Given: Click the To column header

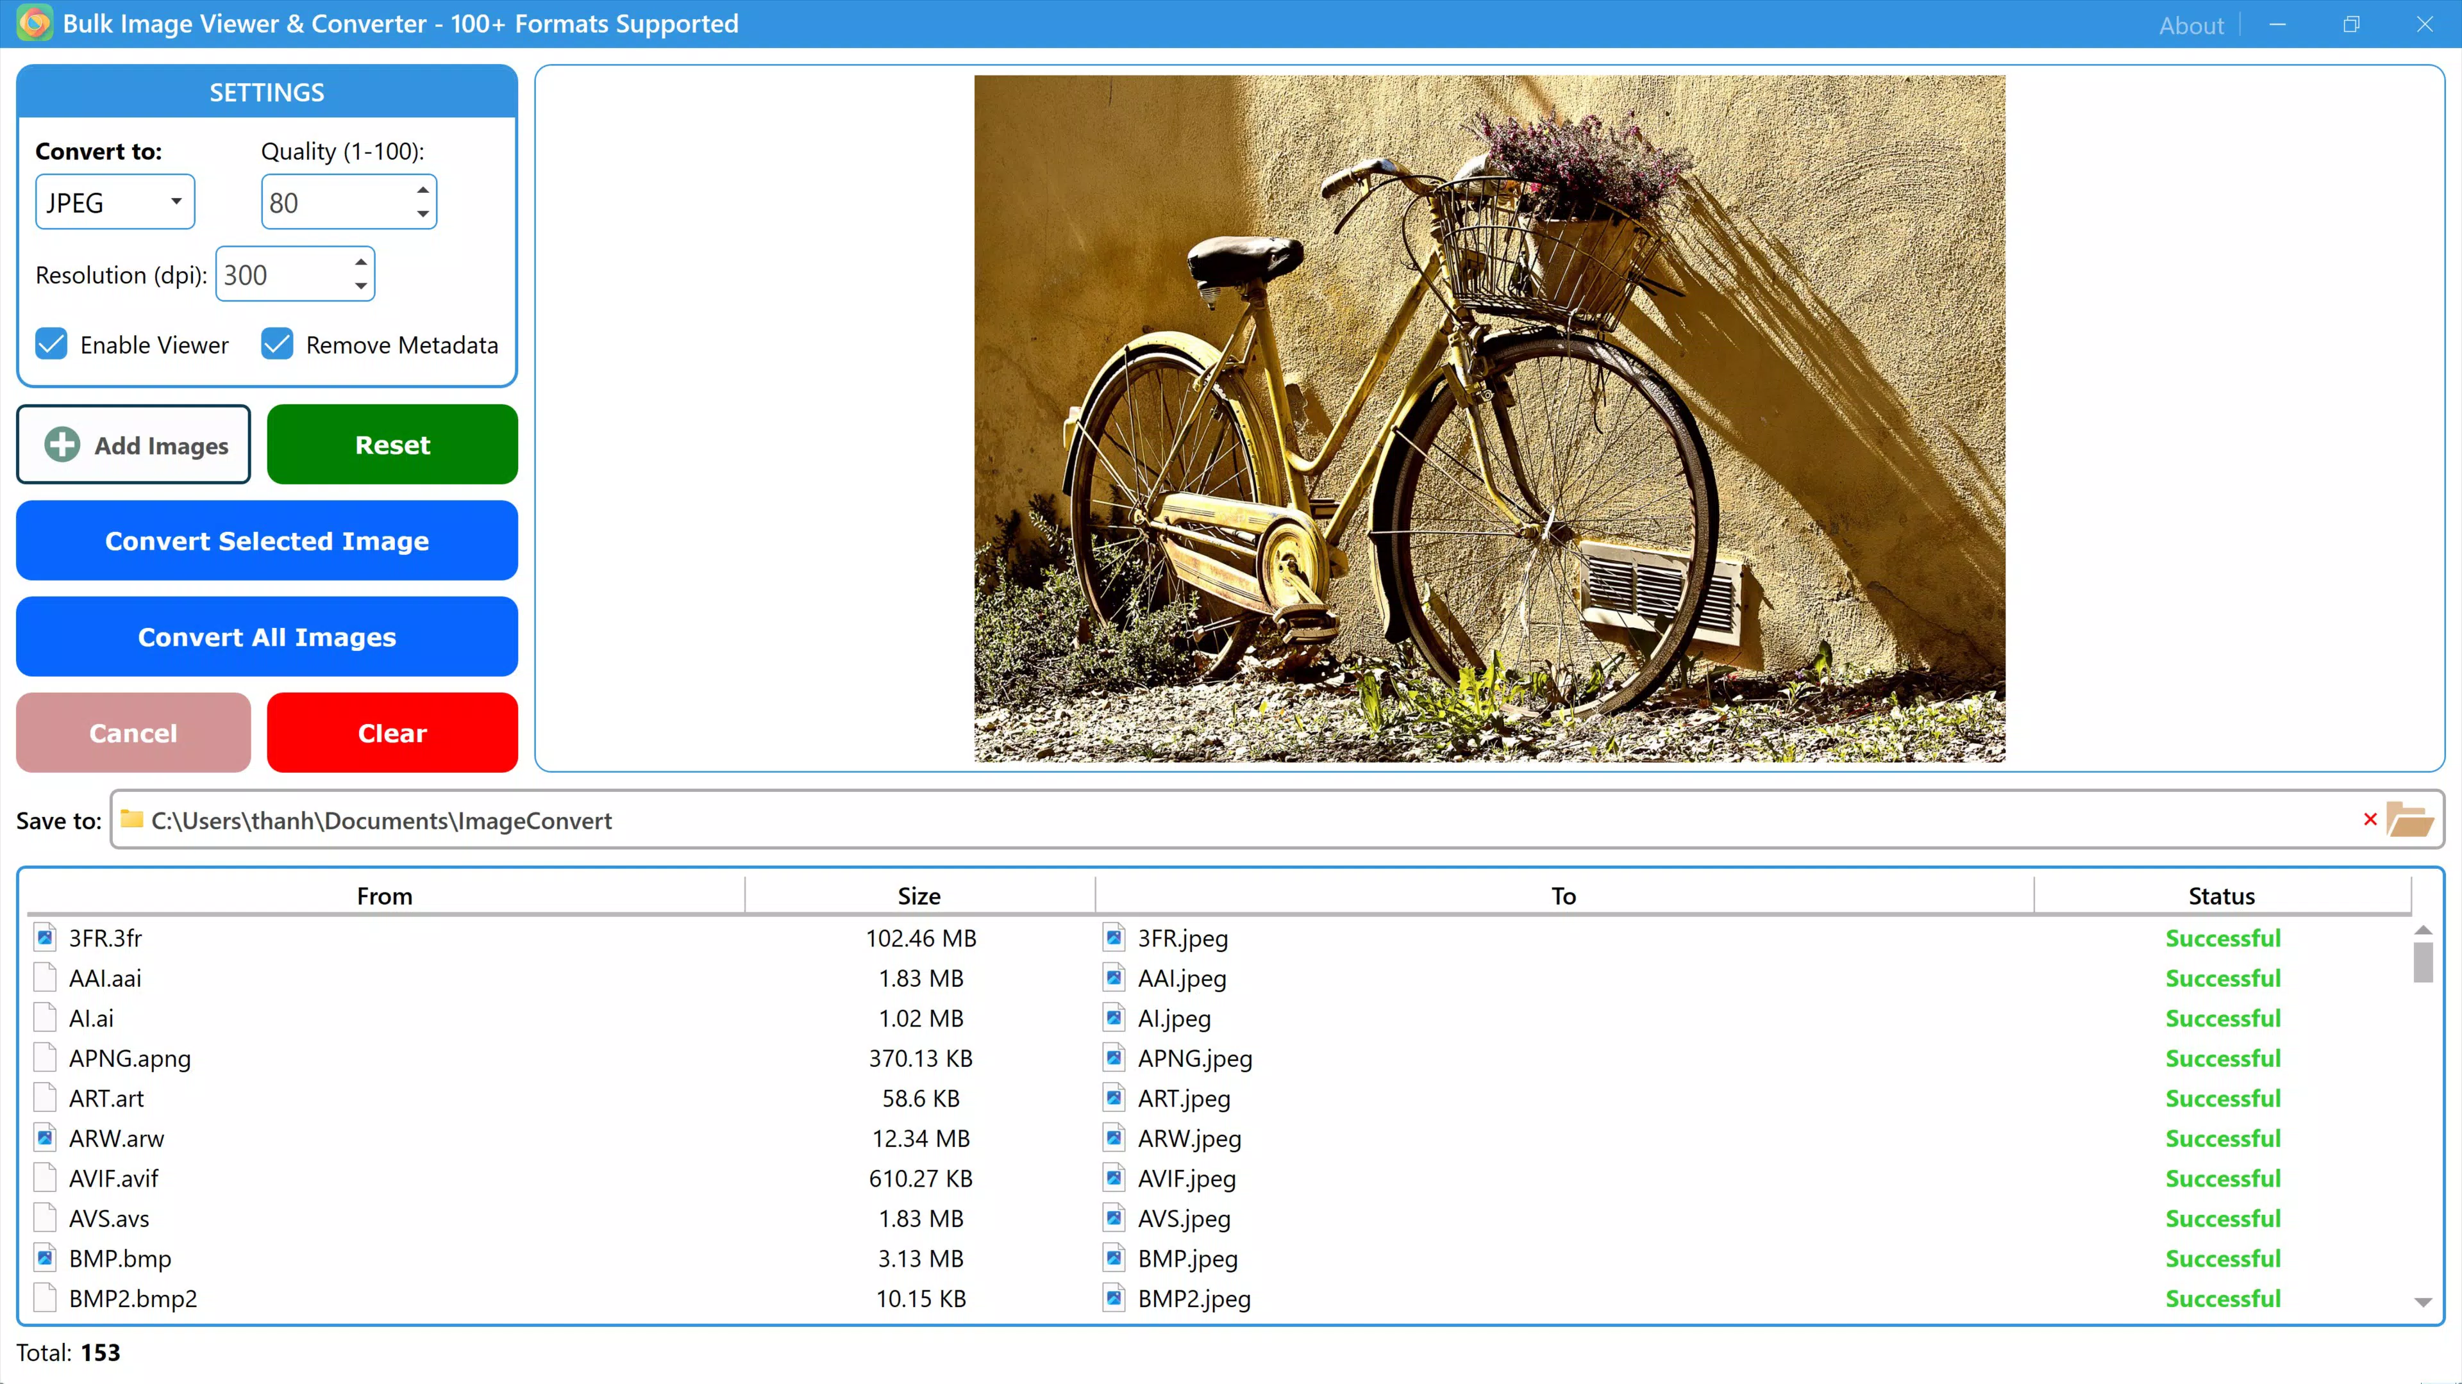Looking at the screenshot, I should [1564, 896].
